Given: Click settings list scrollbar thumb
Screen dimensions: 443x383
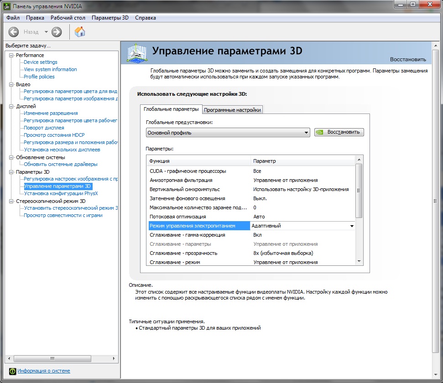Looking at the screenshot, I should [359, 191].
